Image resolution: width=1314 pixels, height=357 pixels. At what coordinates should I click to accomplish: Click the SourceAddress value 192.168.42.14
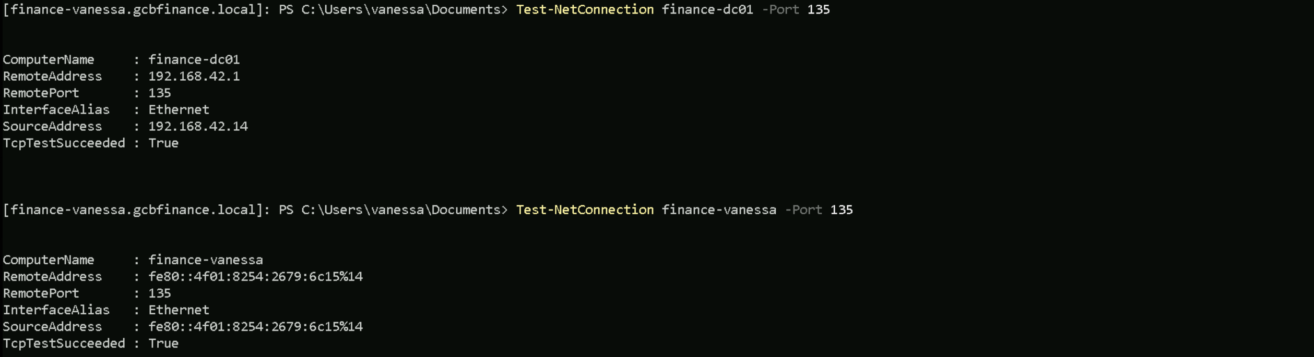(198, 126)
